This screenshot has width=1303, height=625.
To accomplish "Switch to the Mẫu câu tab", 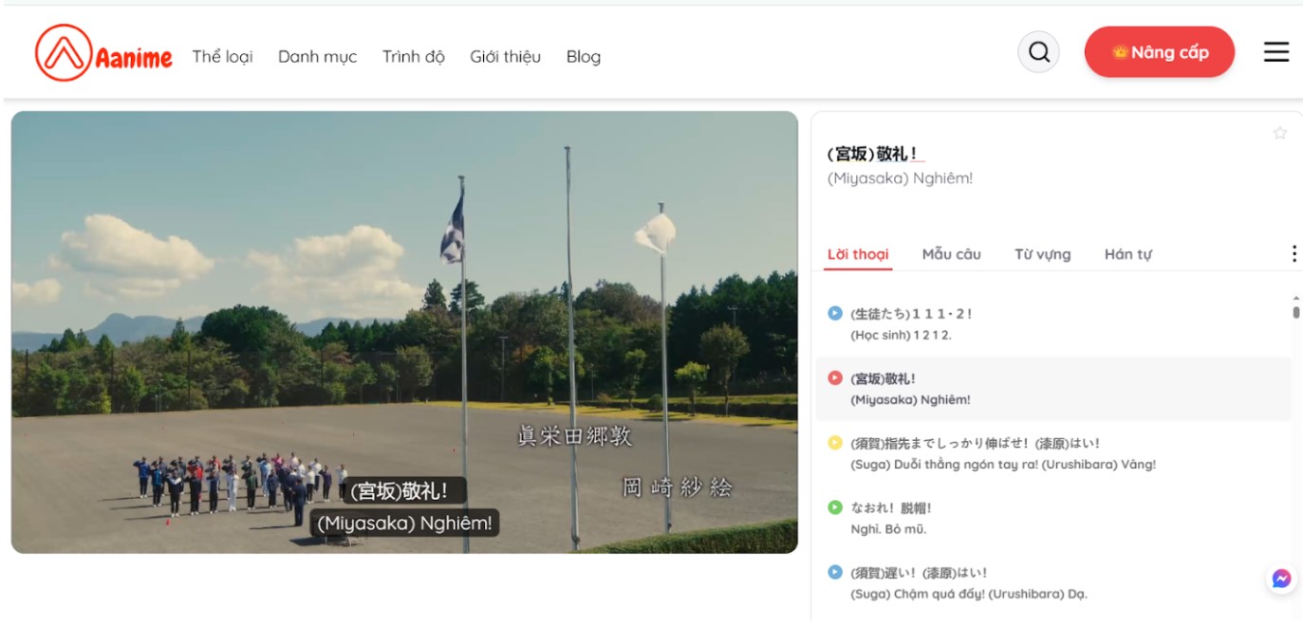I will coord(951,254).
